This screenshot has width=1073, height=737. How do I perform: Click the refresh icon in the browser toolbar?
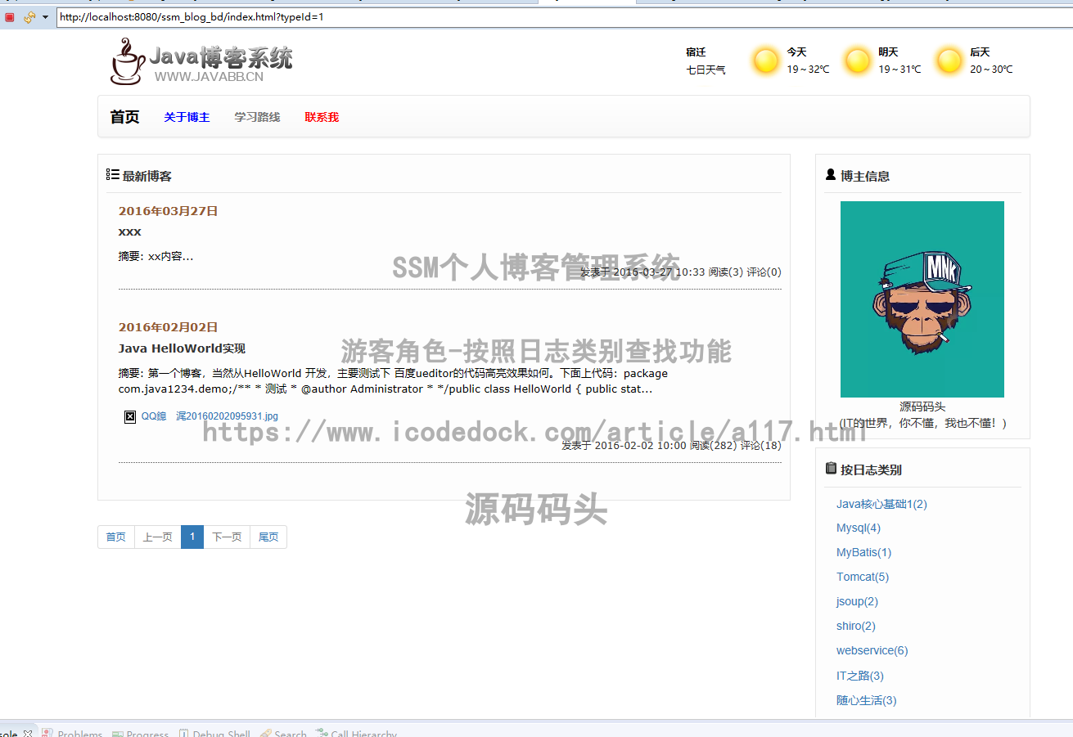coord(30,16)
